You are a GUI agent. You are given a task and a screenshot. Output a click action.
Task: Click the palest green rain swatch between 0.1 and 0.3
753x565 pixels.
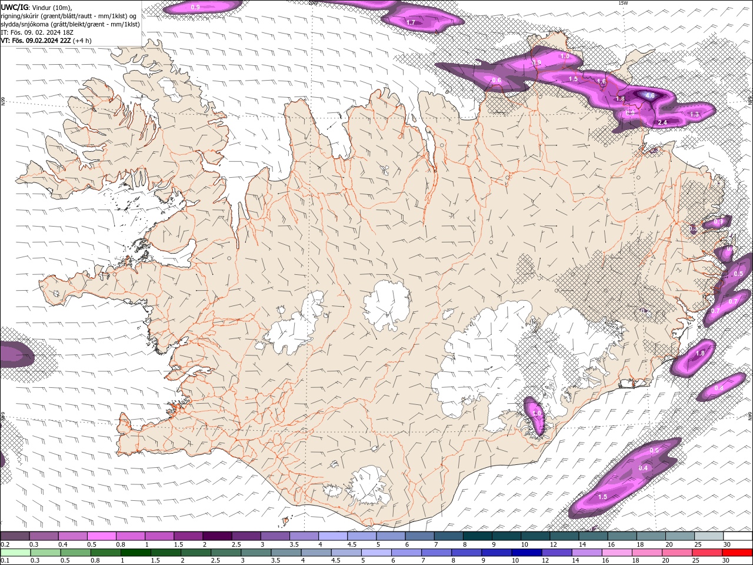[x=15, y=553]
